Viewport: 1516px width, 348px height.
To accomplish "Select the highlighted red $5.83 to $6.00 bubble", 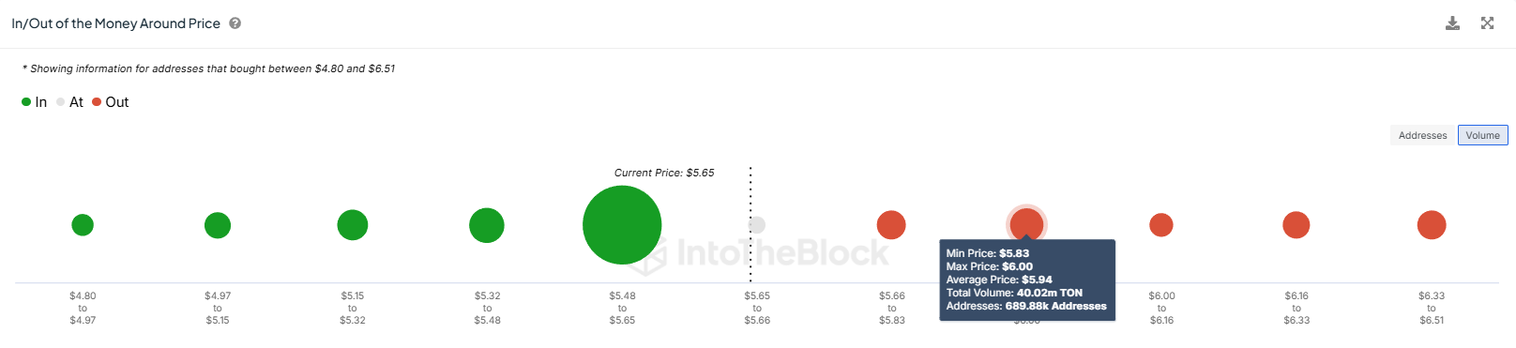I will pyautogui.click(x=1026, y=223).
